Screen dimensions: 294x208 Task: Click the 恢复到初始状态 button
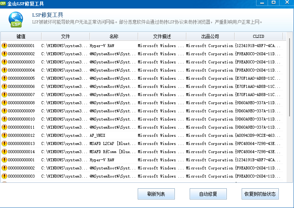click(260, 194)
